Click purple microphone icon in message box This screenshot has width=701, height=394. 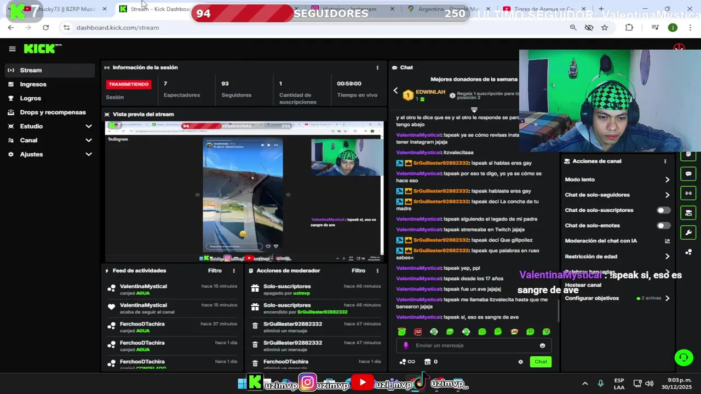point(406,345)
